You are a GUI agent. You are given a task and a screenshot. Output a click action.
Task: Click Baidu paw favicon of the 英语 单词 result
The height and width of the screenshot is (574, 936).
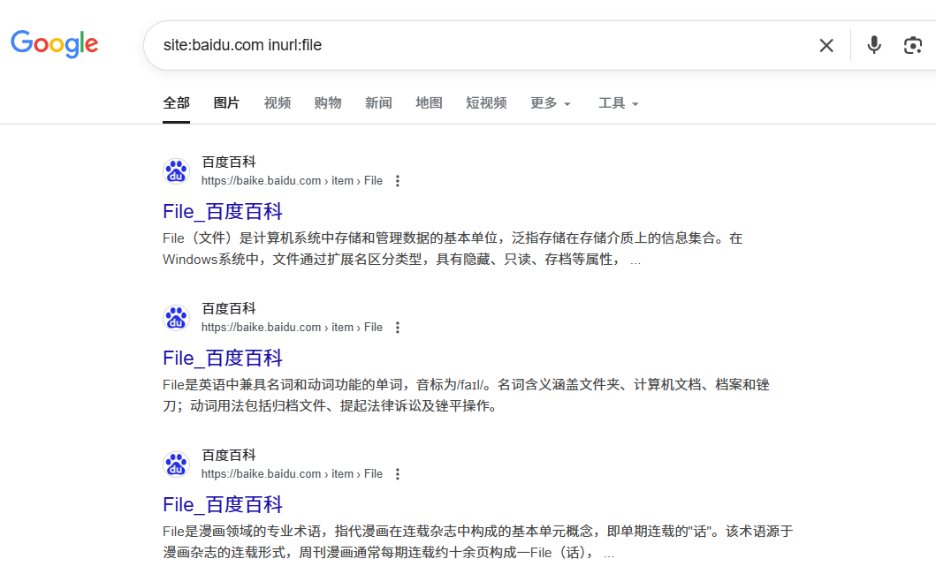tap(176, 318)
